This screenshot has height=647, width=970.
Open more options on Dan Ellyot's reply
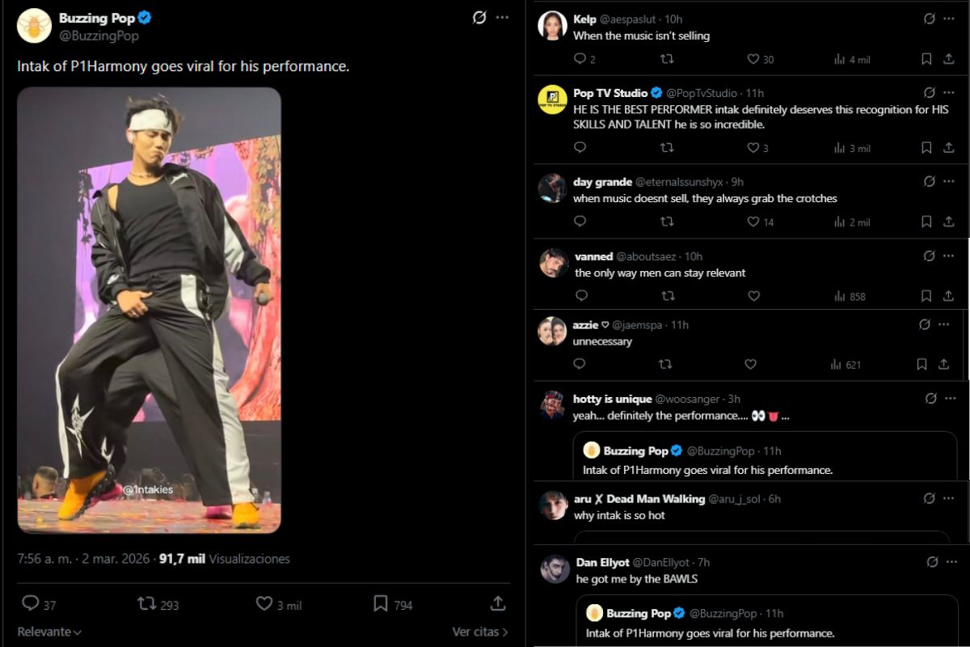[x=951, y=562]
